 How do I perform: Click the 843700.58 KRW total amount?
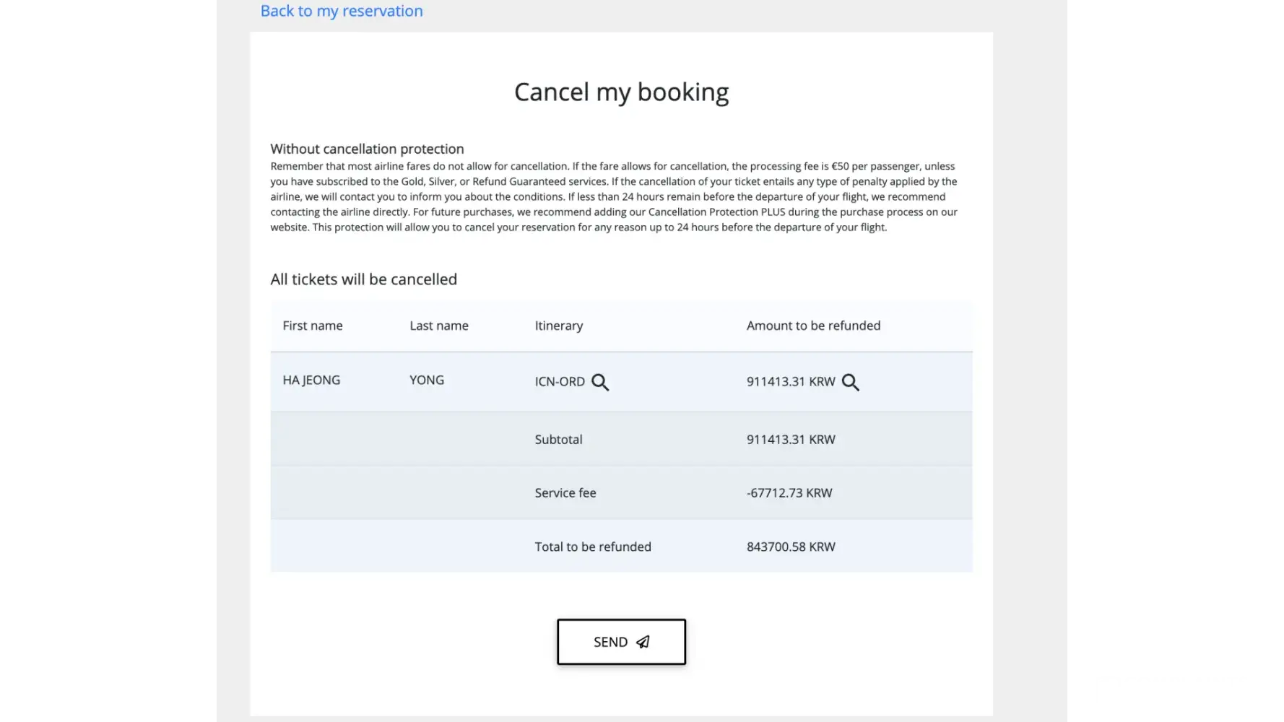click(791, 547)
